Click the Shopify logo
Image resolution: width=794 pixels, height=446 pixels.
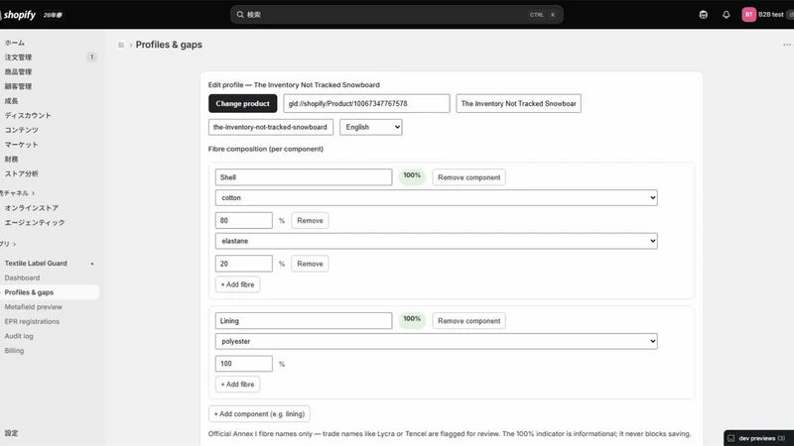pyautogui.click(x=18, y=15)
